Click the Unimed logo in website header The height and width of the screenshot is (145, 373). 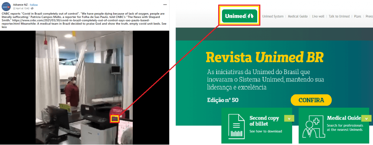pyautogui.click(x=239, y=16)
